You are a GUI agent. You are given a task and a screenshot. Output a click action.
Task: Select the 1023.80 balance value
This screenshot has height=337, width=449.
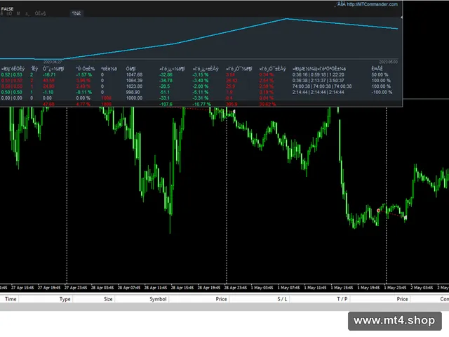pyautogui.click(x=134, y=86)
